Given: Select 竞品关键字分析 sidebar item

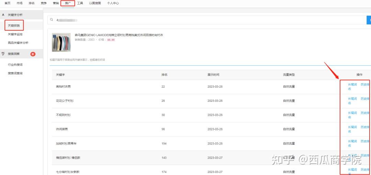Looking at the screenshot, I should coord(18,43).
